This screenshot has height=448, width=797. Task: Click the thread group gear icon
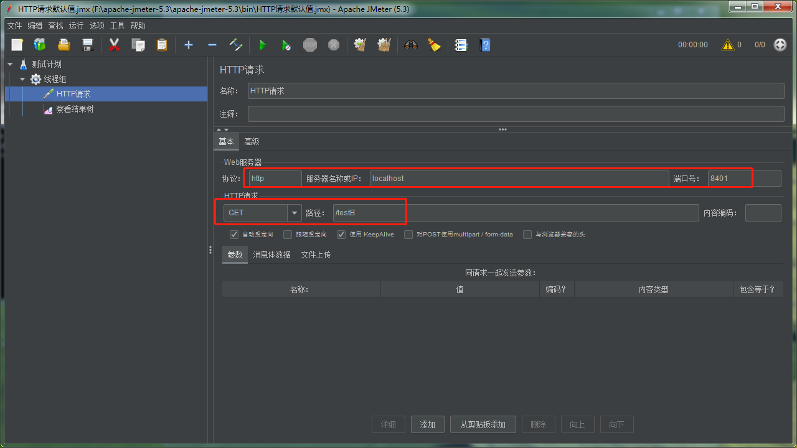click(x=36, y=79)
